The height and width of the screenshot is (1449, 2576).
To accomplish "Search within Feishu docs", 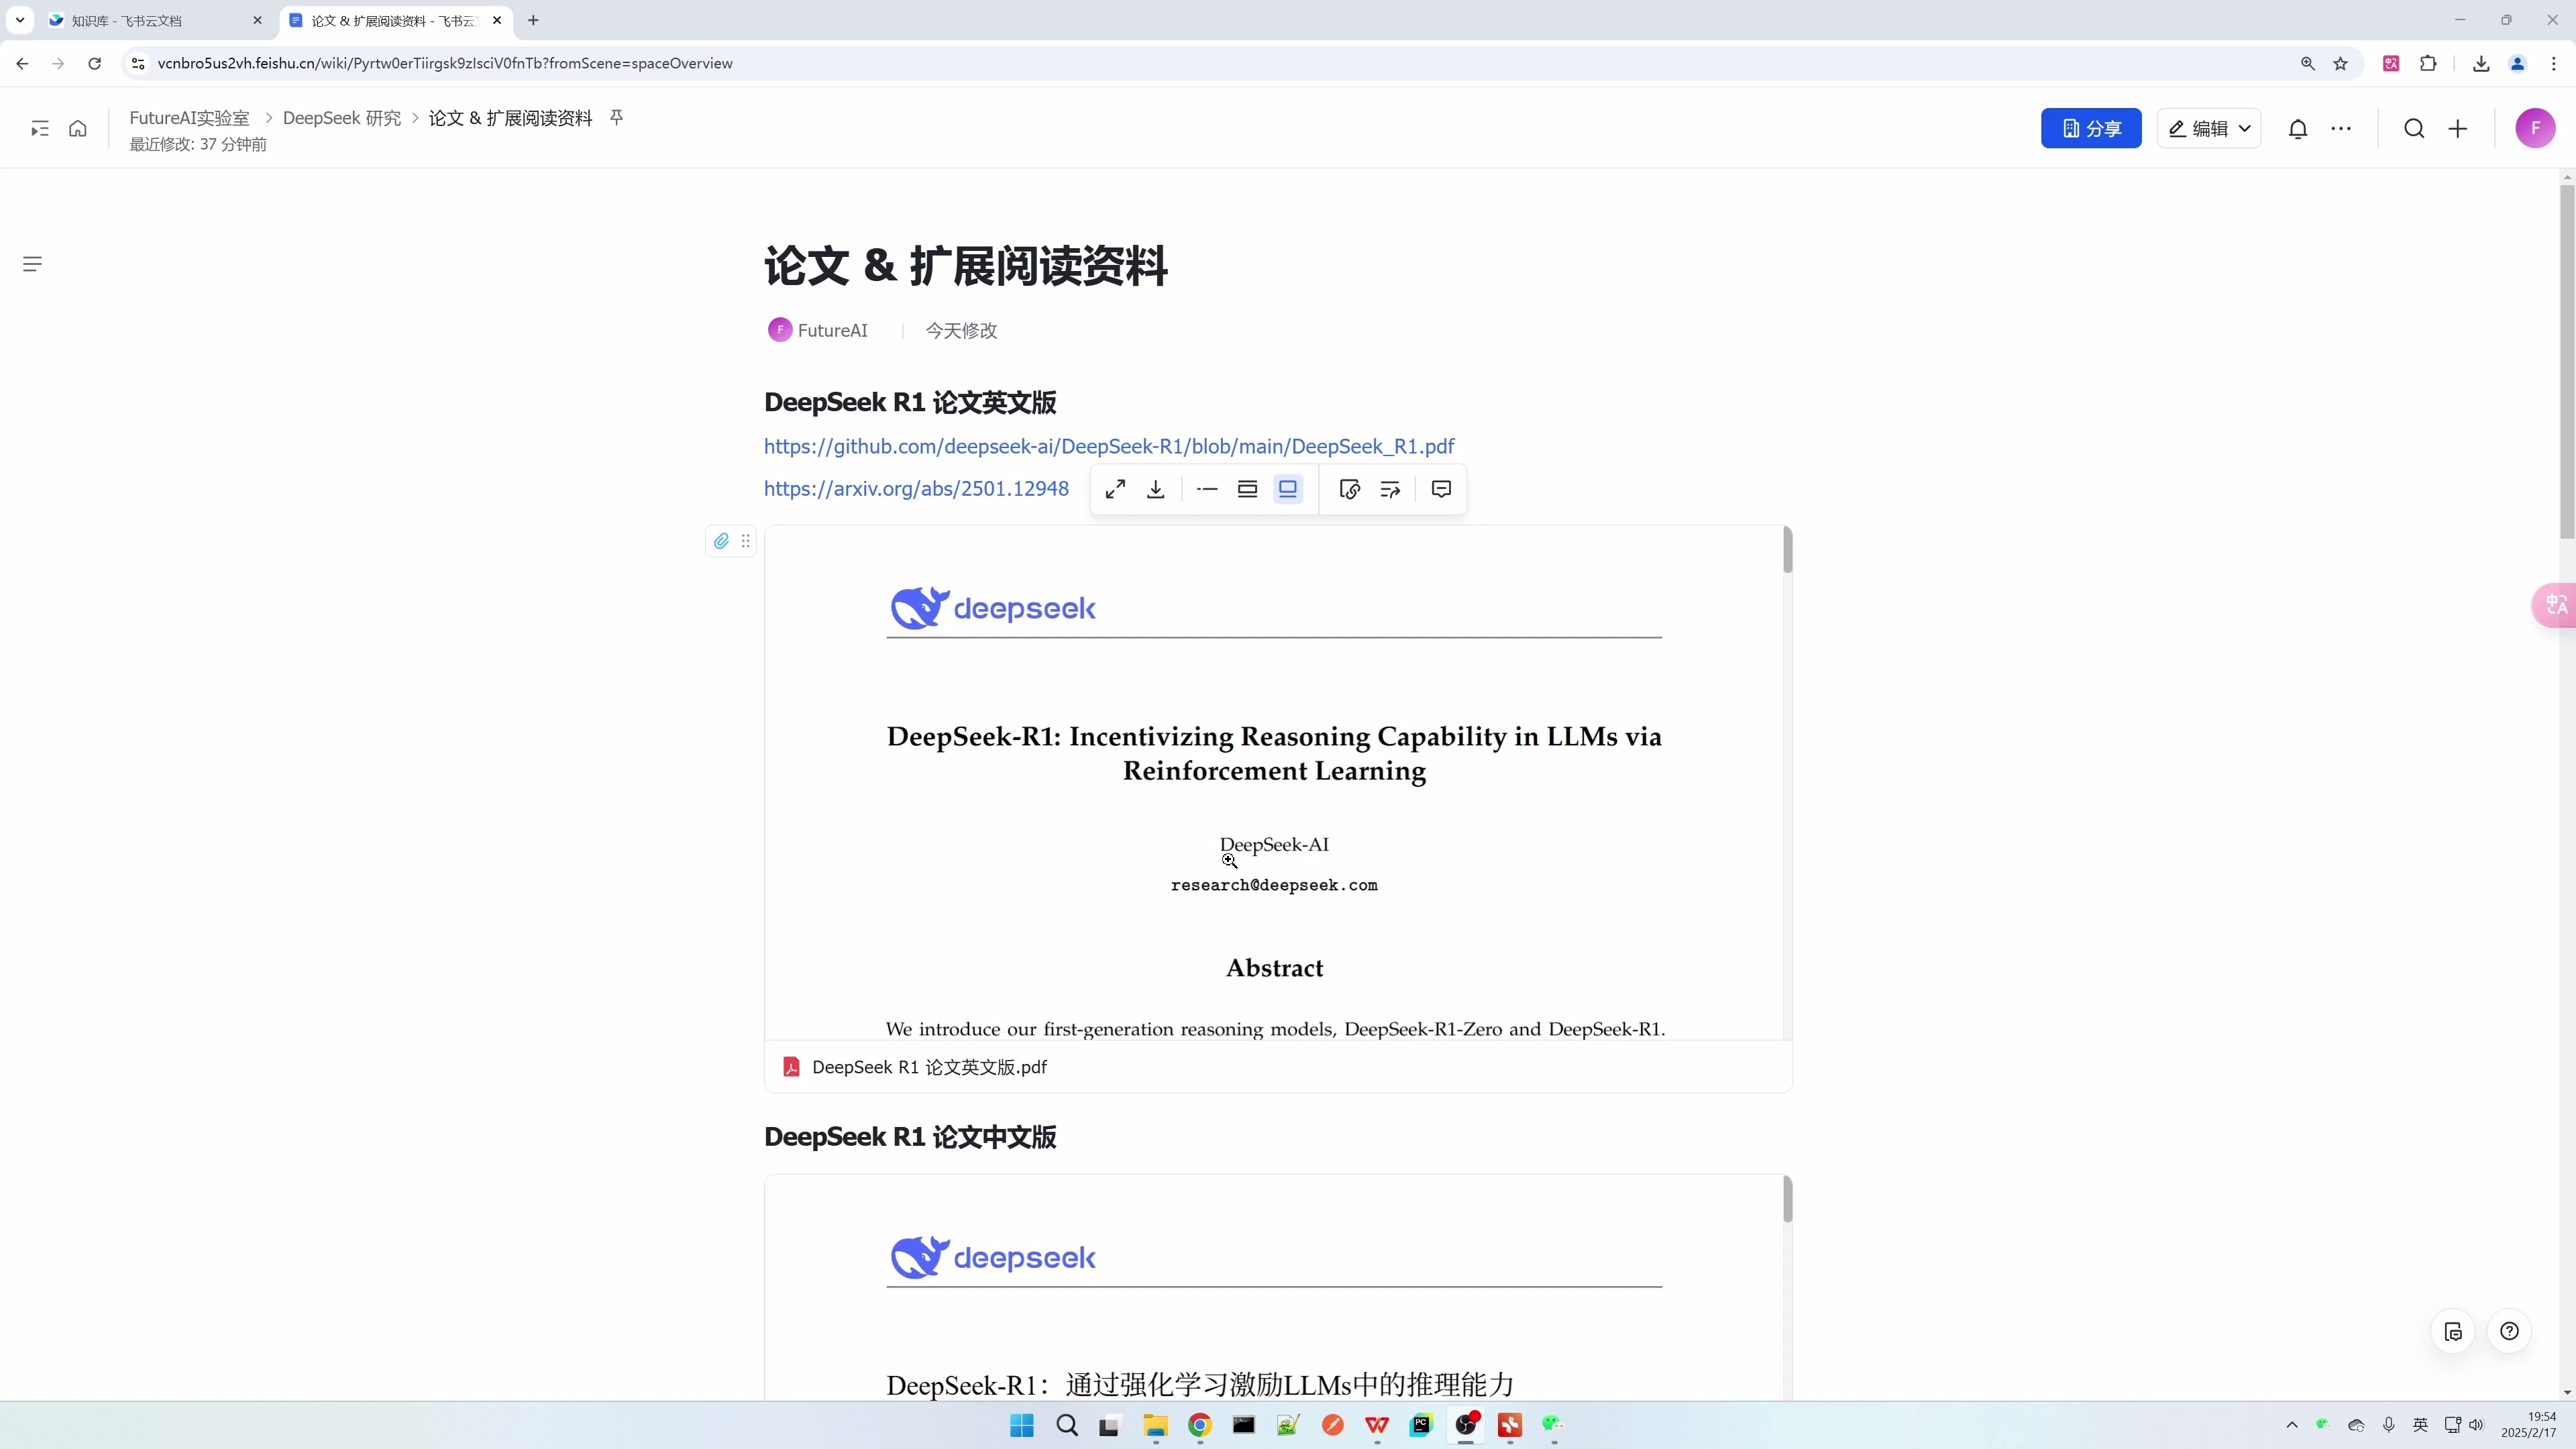I will (x=2414, y=128).
